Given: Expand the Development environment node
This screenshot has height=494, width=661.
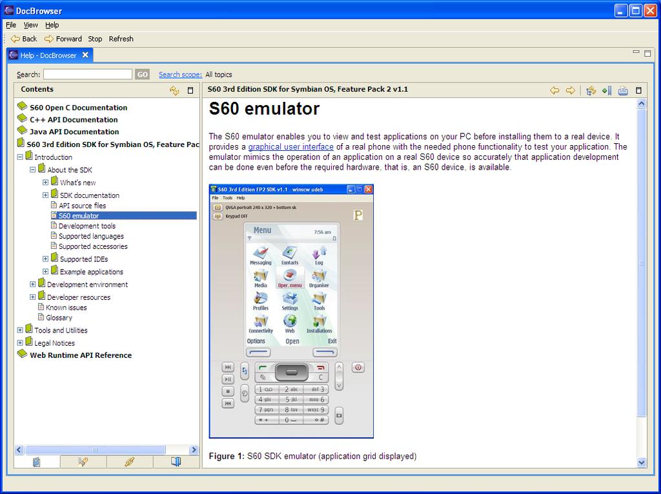Looking at the screenshot, I should [x=32, y=284].
